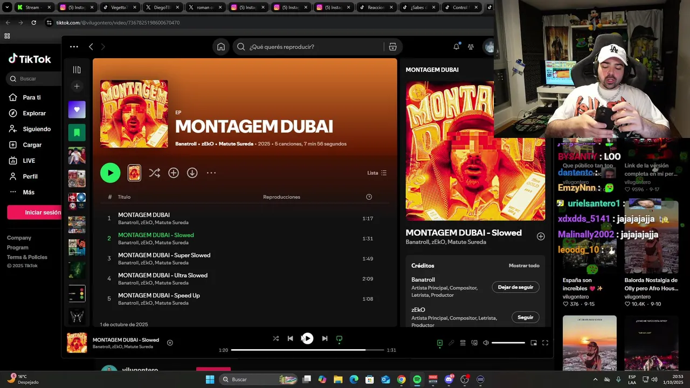This screenshot has height=388, width=690.
Task: Open Connect to a device icon
Action: click(x=474, y=343)
